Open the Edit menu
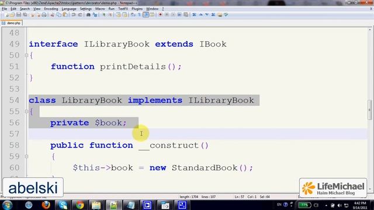The height and width of the screenshot is (210, 374). tap(13, 9)
